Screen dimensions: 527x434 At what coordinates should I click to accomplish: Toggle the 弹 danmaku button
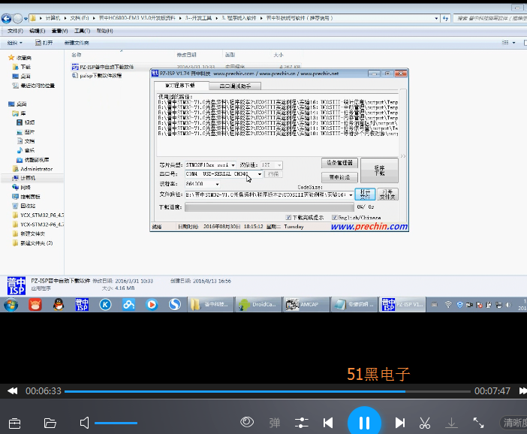click(x=275, y=423)
